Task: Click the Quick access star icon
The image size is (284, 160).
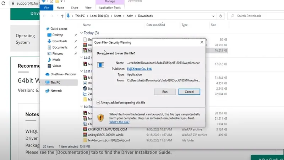Action: coord(48,29)
